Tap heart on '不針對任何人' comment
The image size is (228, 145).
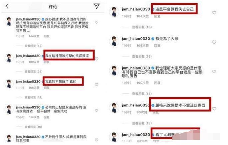[x=97, y=140]
